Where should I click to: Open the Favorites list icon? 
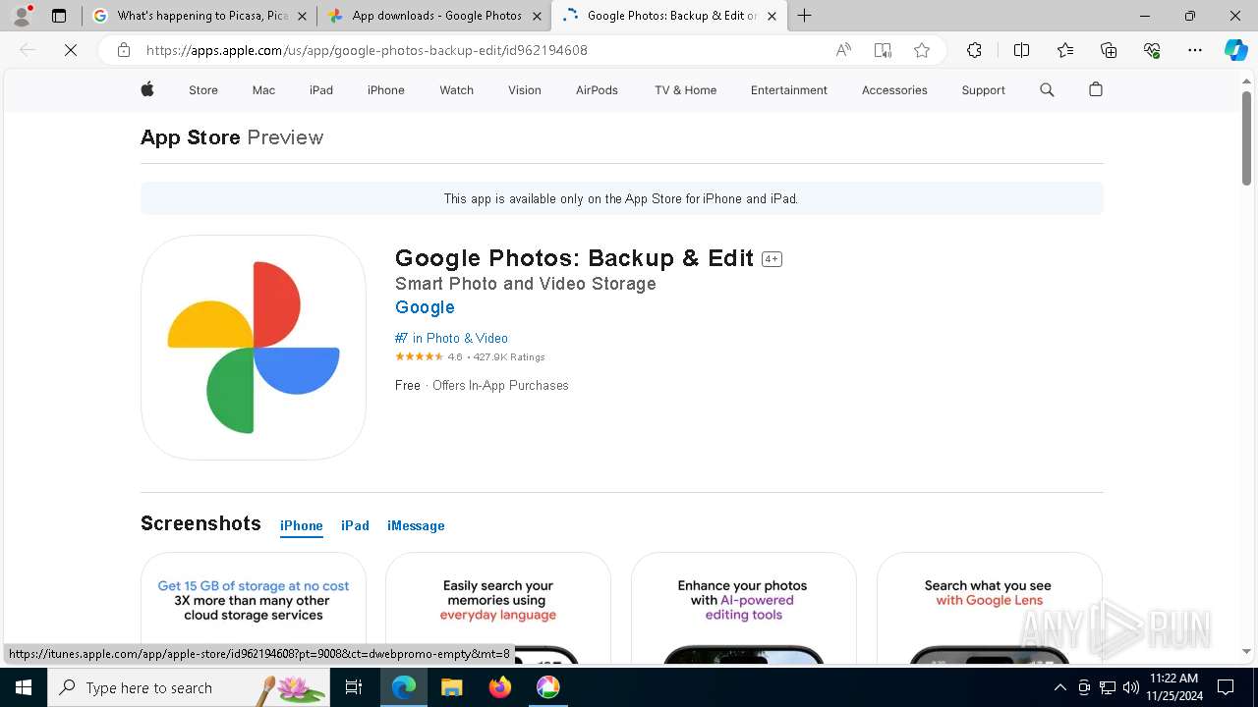1065,50
